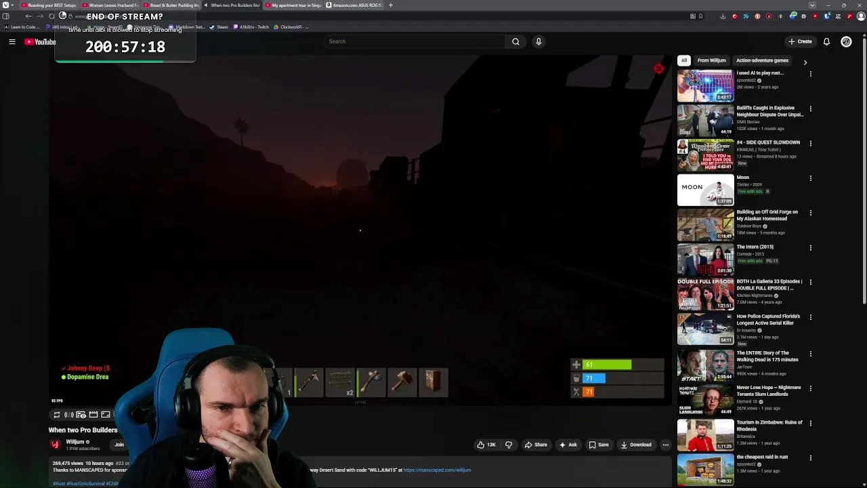Open Never Lose Hope Nightmare Tenants title
Screen dimensions: 867x488
pyautogui.click(x=769, y=390)
